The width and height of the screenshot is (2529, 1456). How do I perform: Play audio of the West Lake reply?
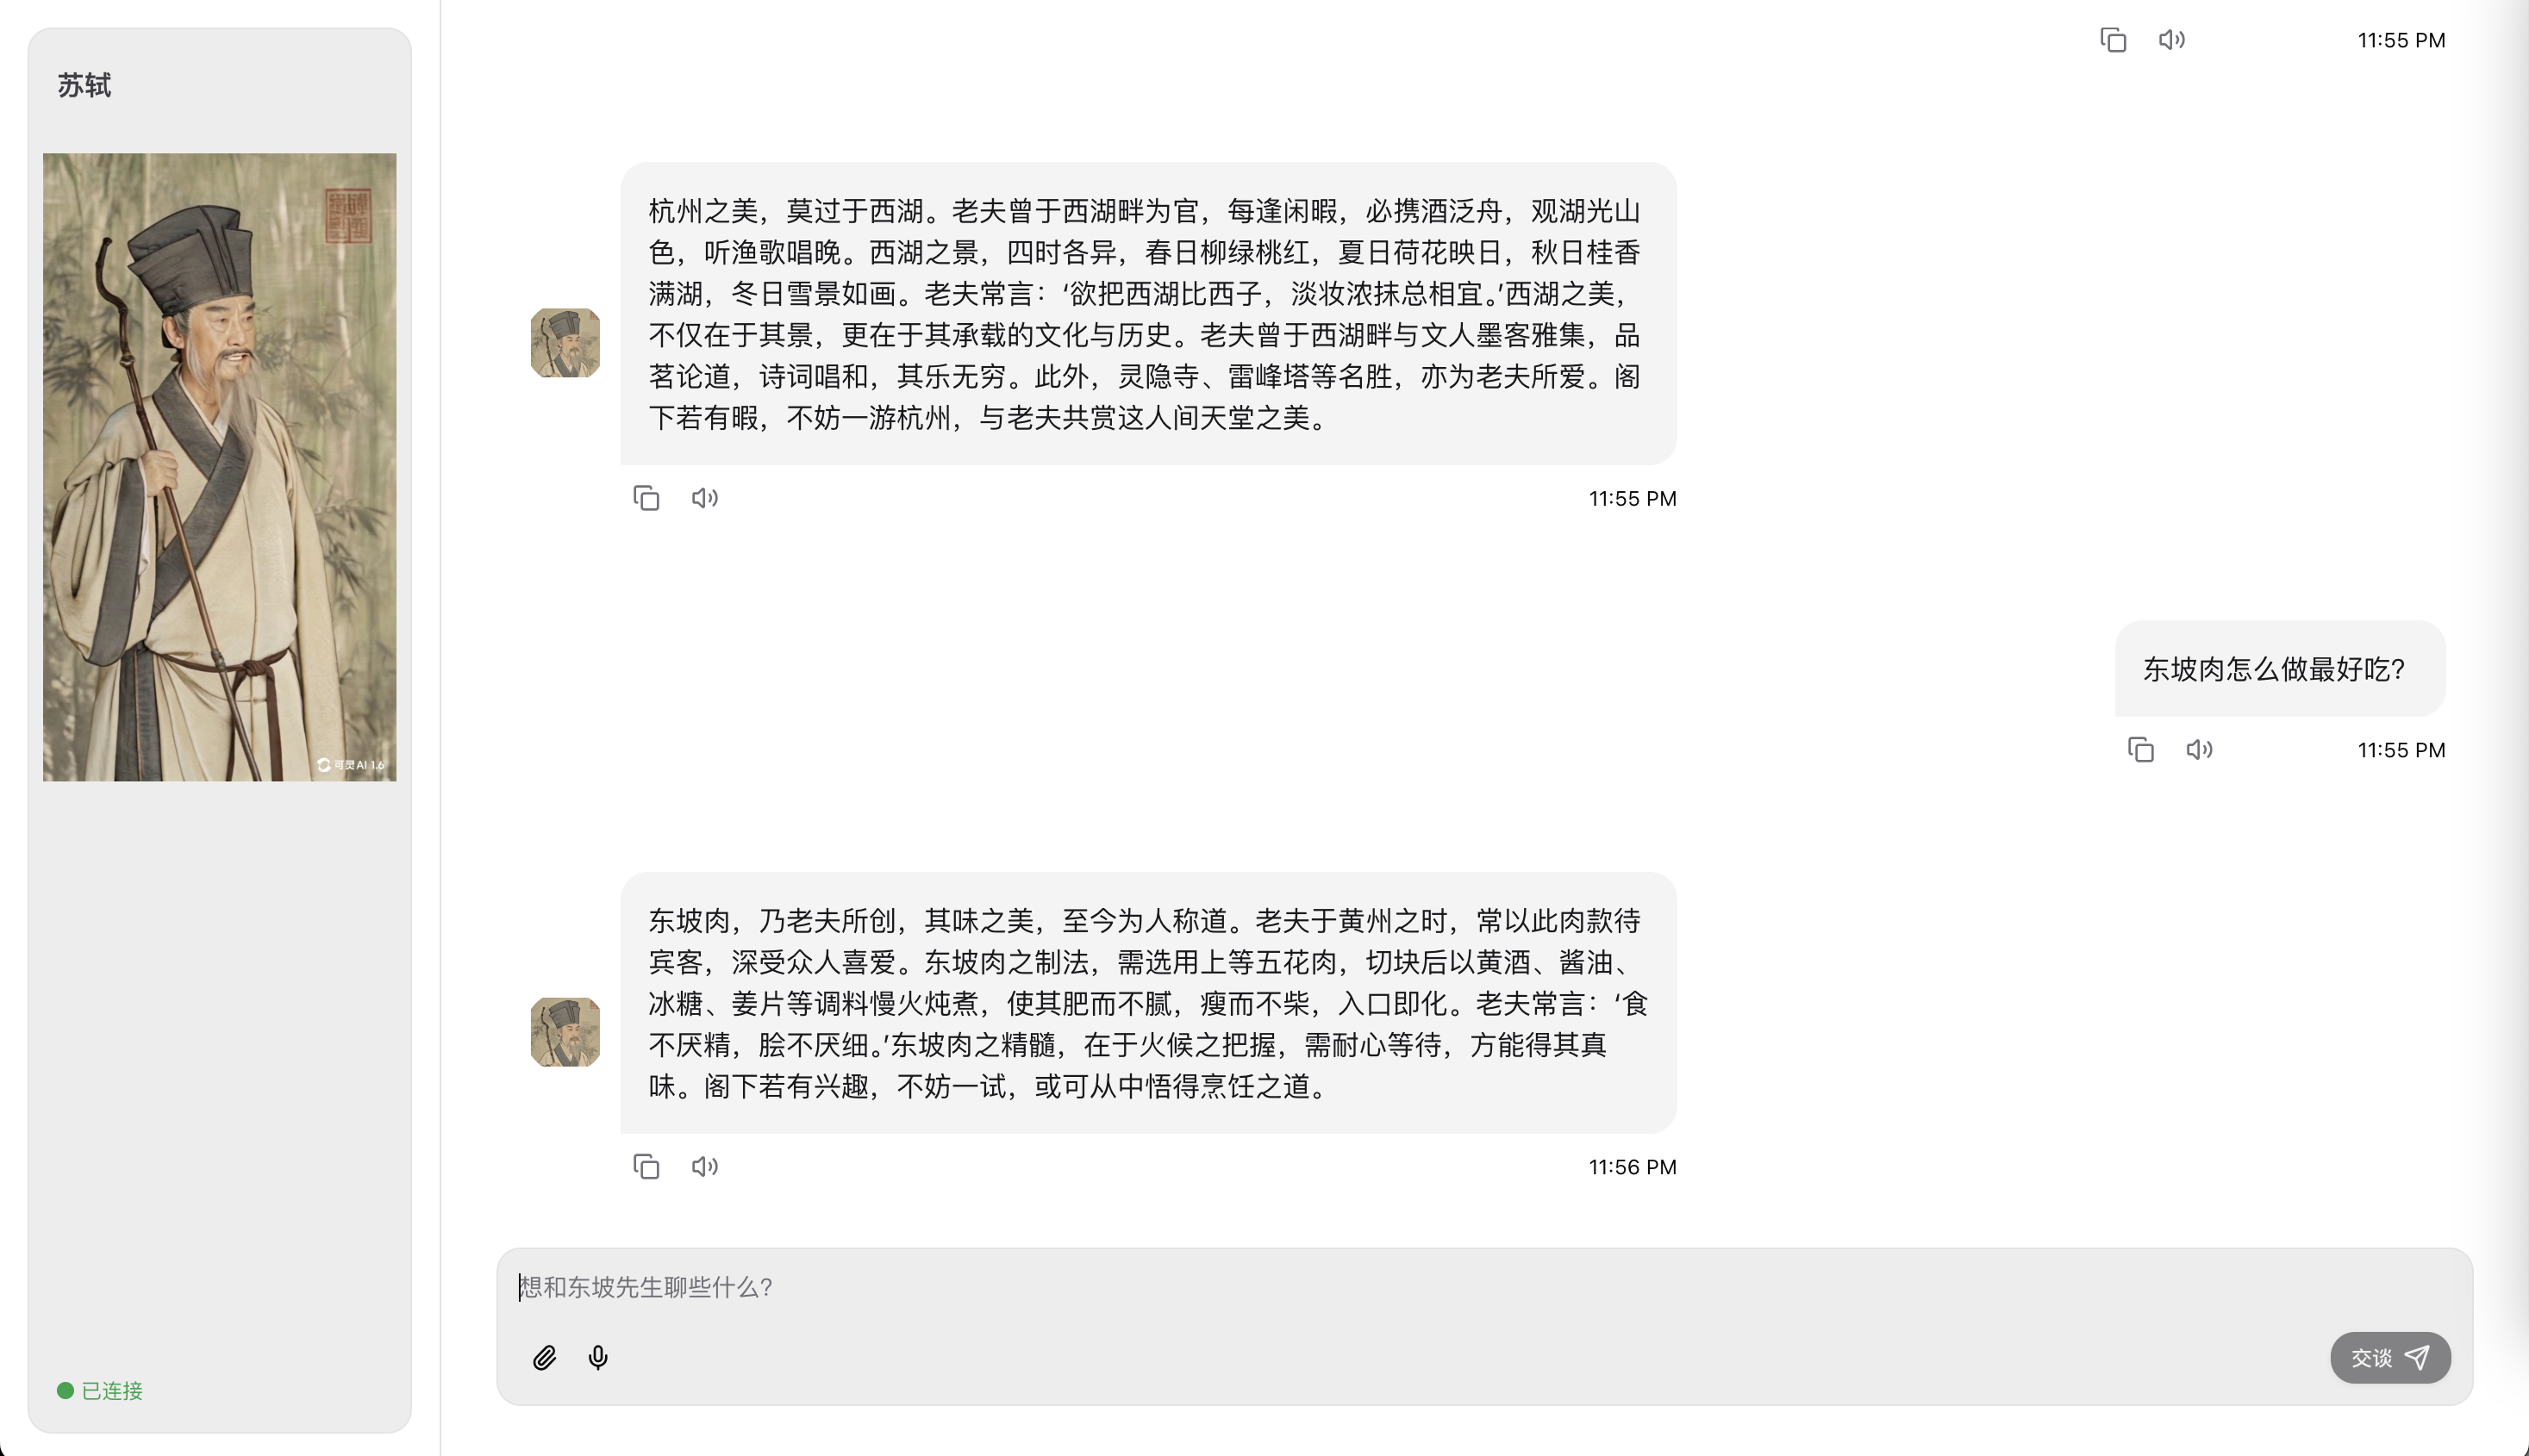[704, 498]
